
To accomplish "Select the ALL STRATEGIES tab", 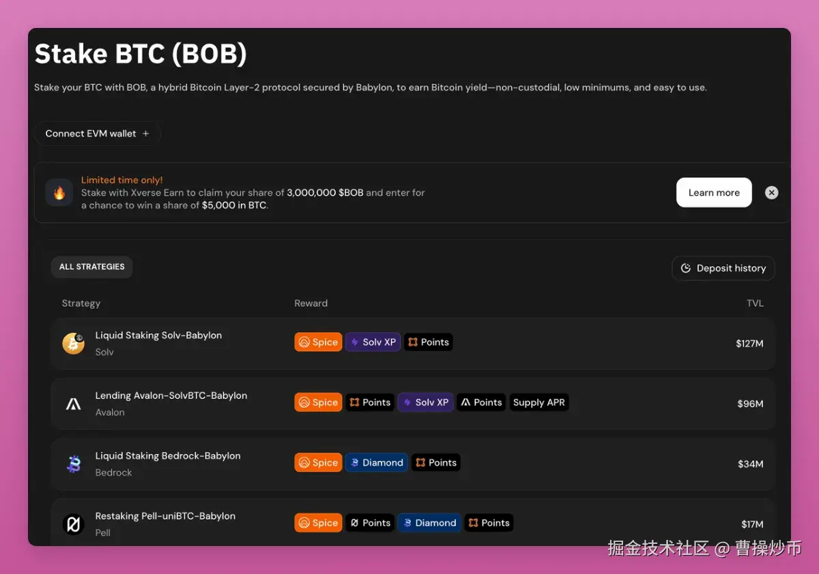I will 92,267.
